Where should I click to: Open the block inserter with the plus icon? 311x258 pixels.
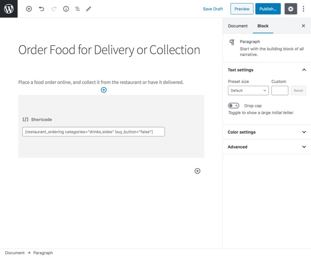tap(28, 9)
